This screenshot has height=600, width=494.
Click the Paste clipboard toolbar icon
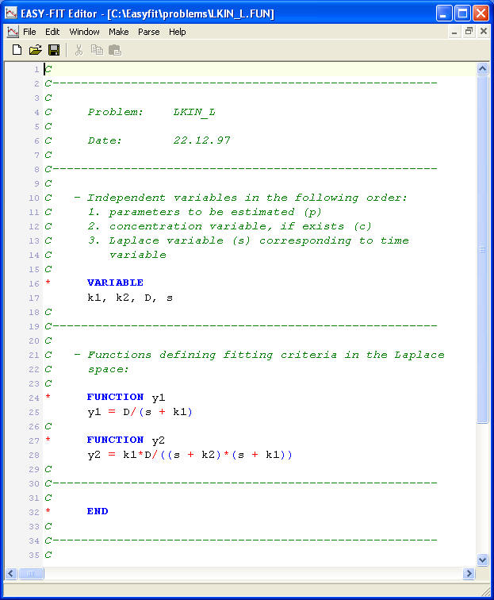click(x=115, y=50)
